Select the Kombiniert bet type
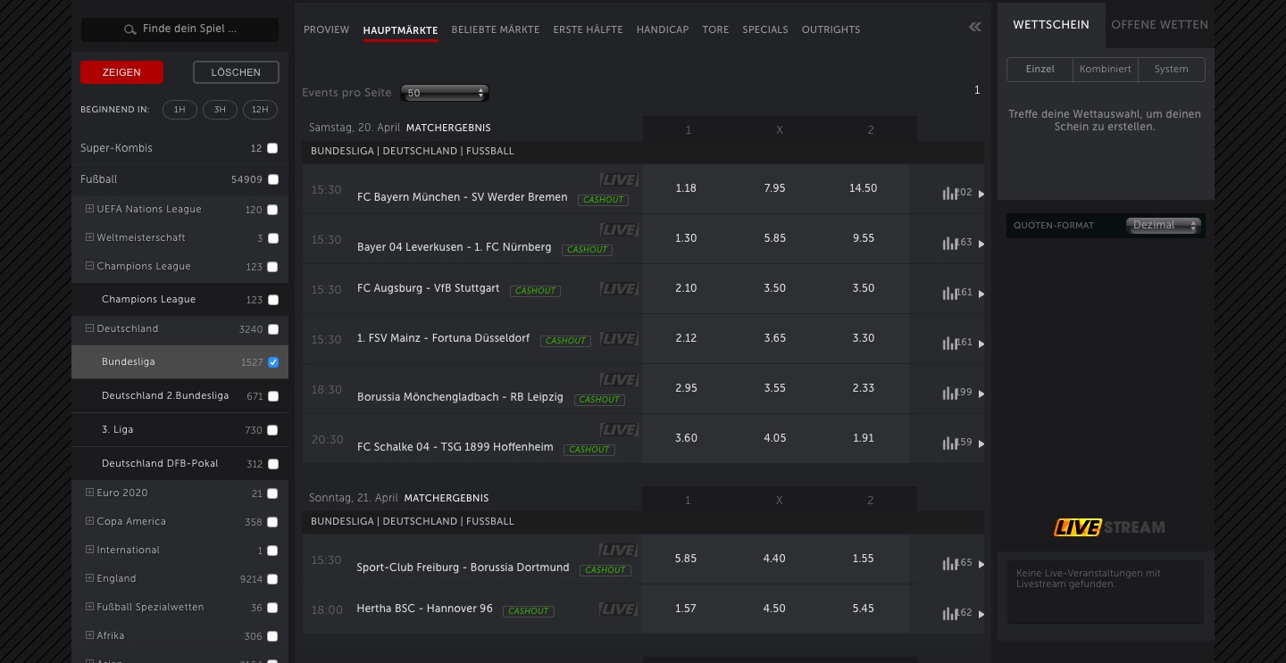1286x663 pixels. (x=1106, y=70)
